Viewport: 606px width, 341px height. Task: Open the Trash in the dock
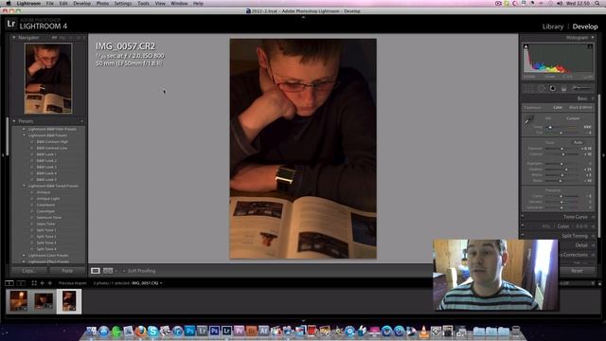point(516,331)
